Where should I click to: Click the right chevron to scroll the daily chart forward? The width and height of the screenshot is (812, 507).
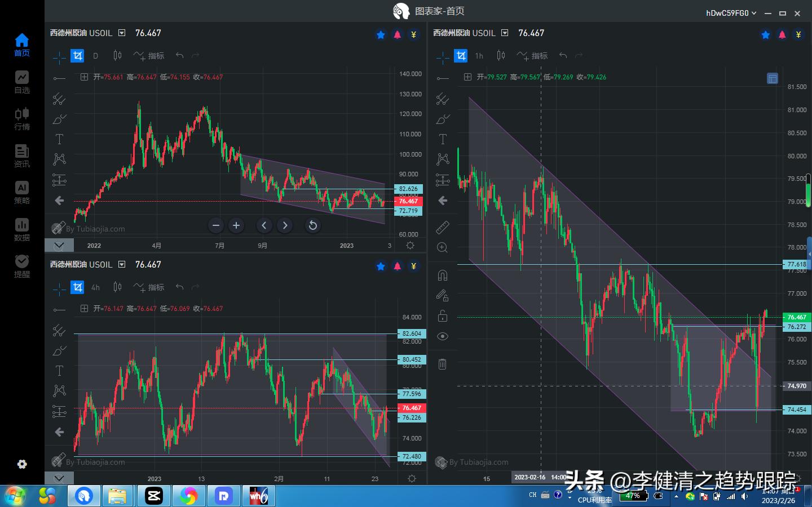pyautogui.click(x=285, y=225)
